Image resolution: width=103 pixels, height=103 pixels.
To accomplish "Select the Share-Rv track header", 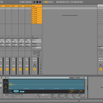I will click(x=28, y=6).
